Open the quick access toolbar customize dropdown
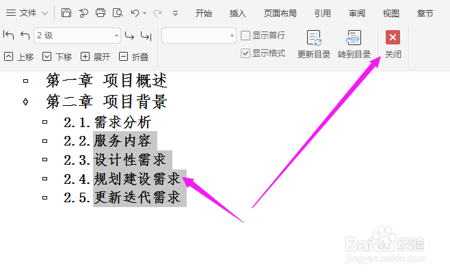 pyautogui.click(x=175, y=13)
